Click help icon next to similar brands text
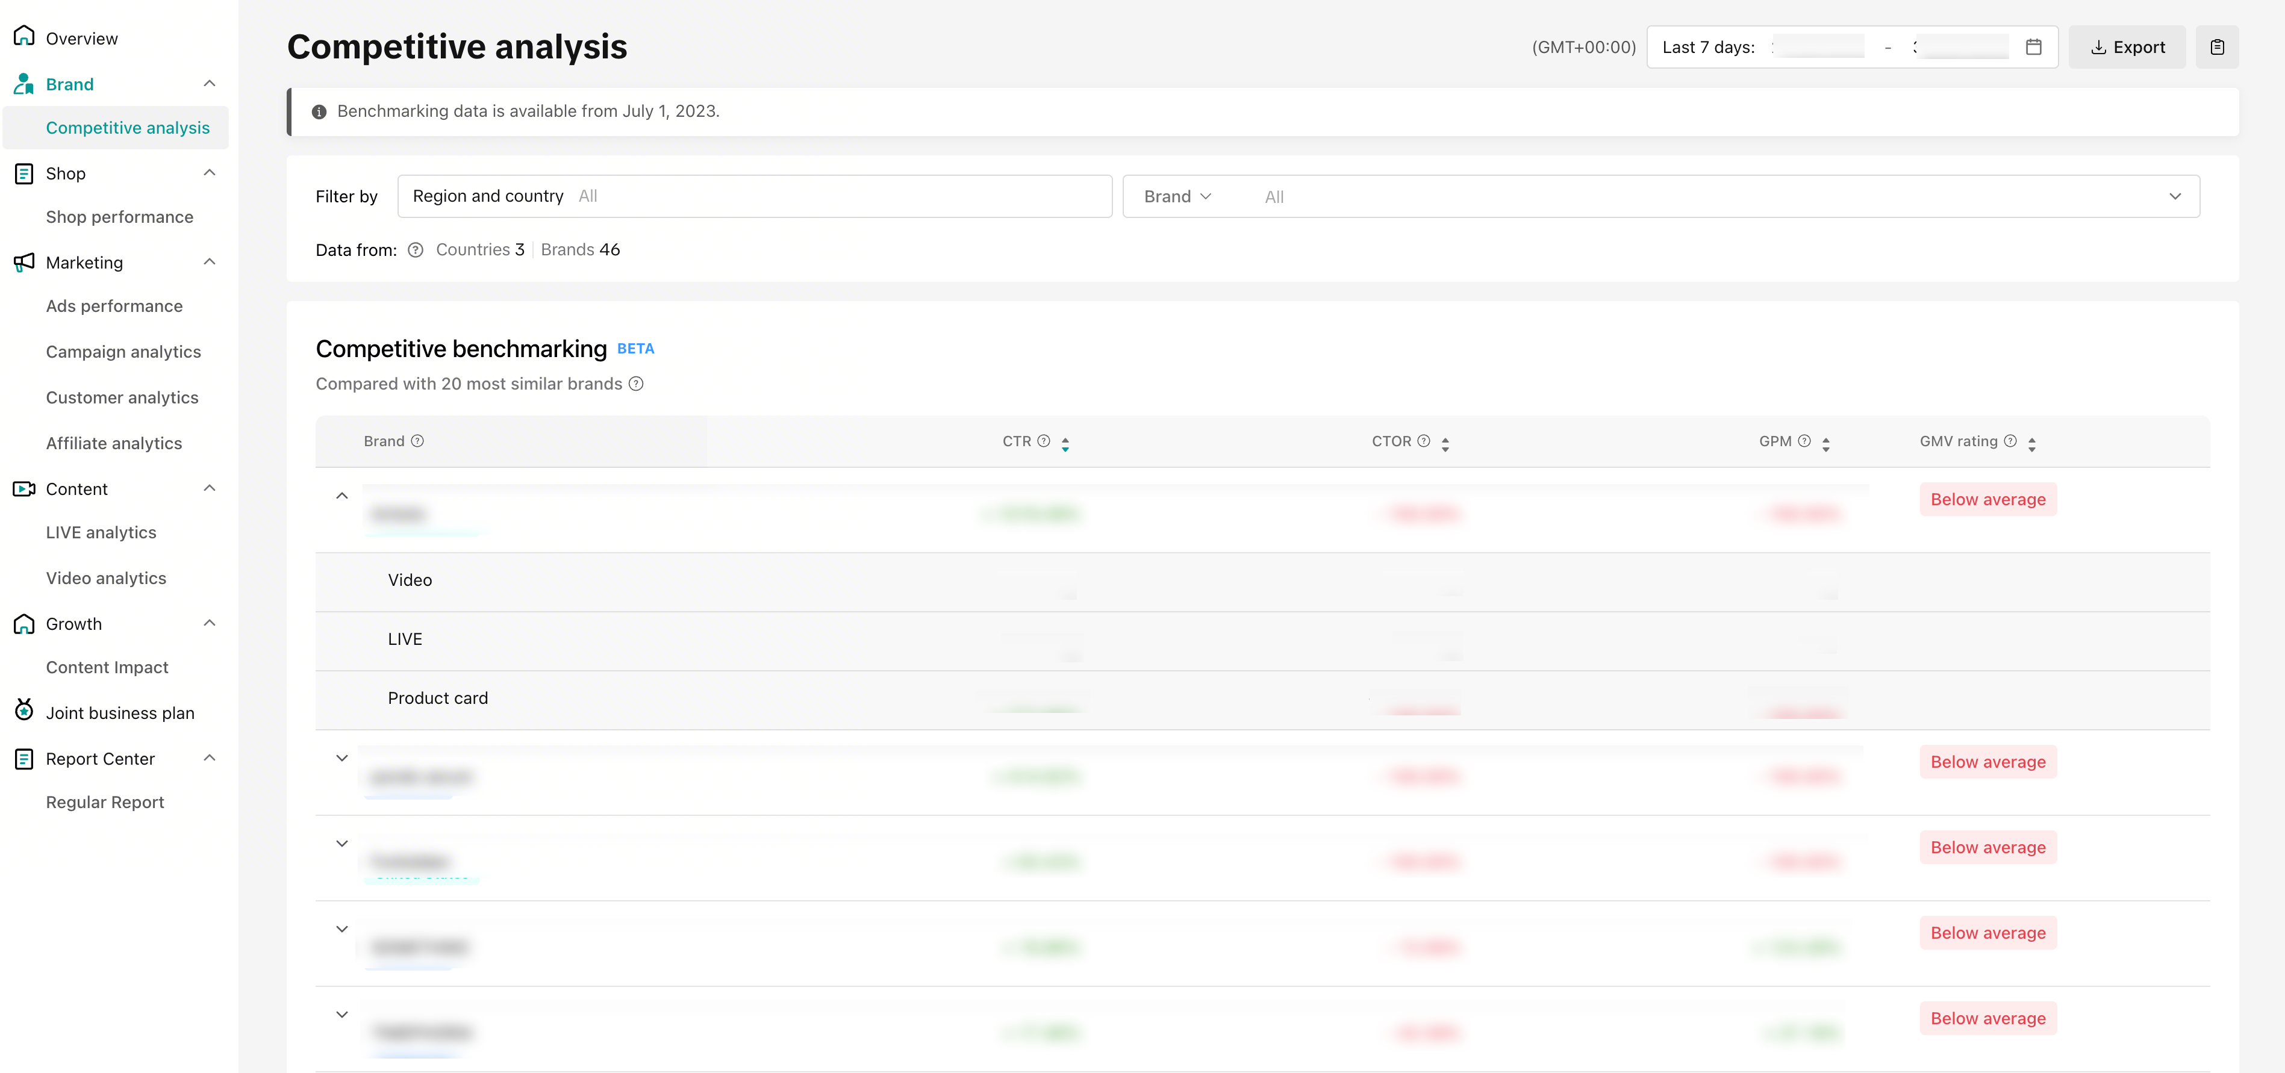Image resolution: width=2285 pixels, height=1073 pixels. [636, 384]
